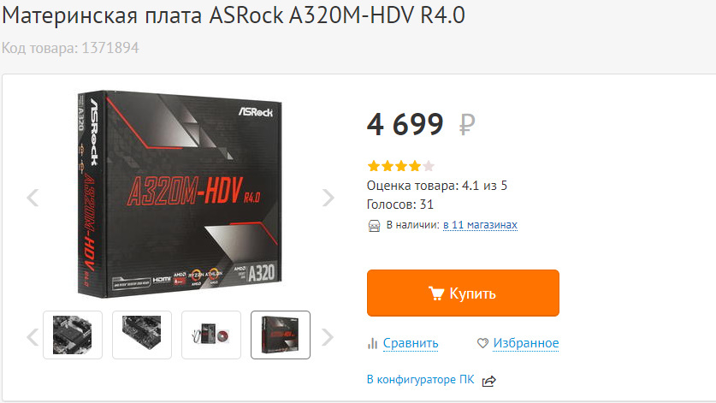The height and width of the screenshot is (403, 716).
Task: Click the shopping cart icon in Купить button
Action: [x=436, y=293]
